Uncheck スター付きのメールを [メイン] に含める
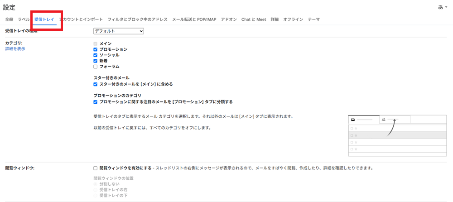Image resolution: width=453 pixels, height=202 pixels. click(x=96, y=84)
